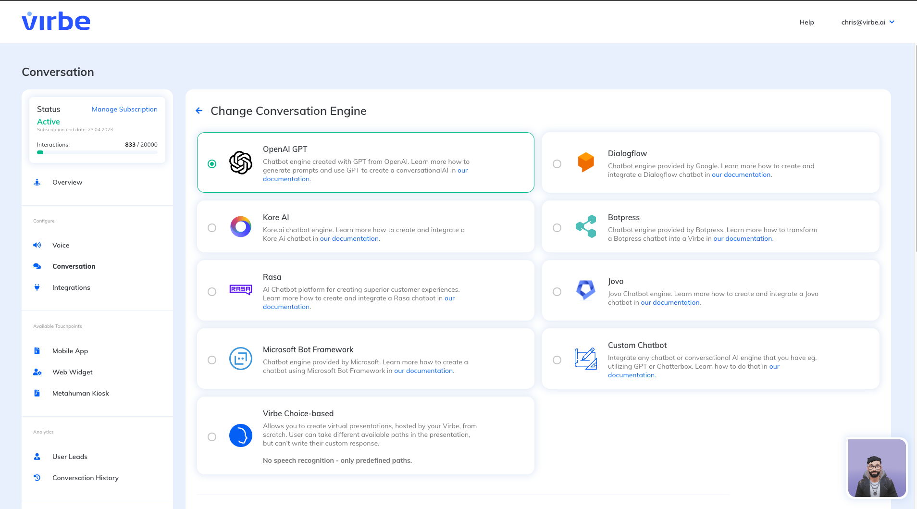The height and width of the screenshot is (509, 917).
Task: Select the Kore AI radio button
Action: pos(212,228)
